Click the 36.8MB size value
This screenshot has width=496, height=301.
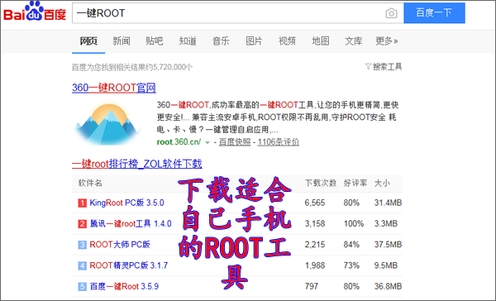click(x=389, y=286)
